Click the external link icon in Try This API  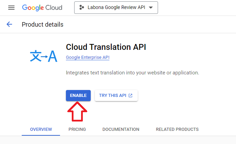(130, 96)
